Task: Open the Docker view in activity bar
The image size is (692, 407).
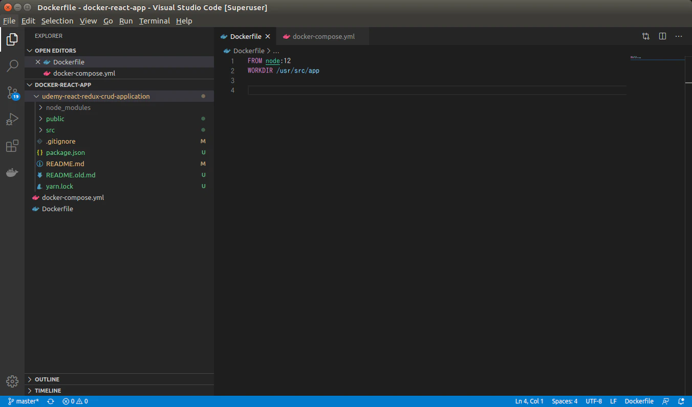Action: [x=12, y=172]
